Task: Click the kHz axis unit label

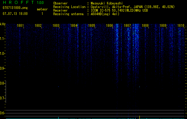Action: tap(3, 24)
